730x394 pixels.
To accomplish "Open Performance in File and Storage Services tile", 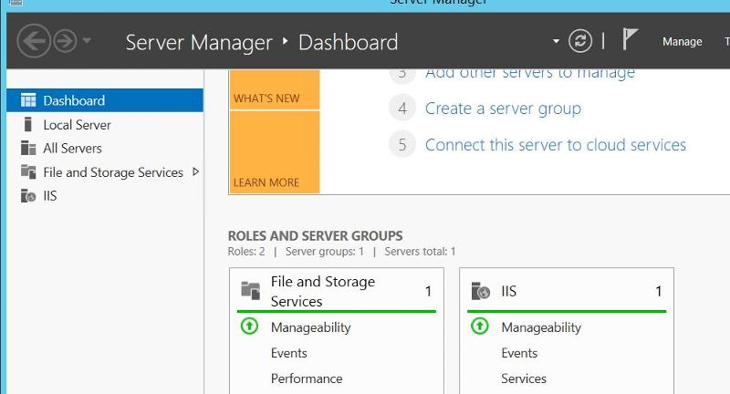I will (x=307, y=378).
